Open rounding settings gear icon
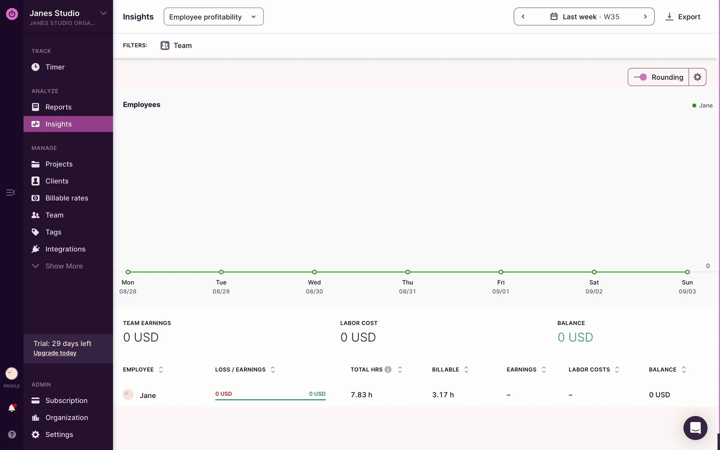The height and width of the screenshot is (450, 720). pyautogui.click(x=697, y=77)
